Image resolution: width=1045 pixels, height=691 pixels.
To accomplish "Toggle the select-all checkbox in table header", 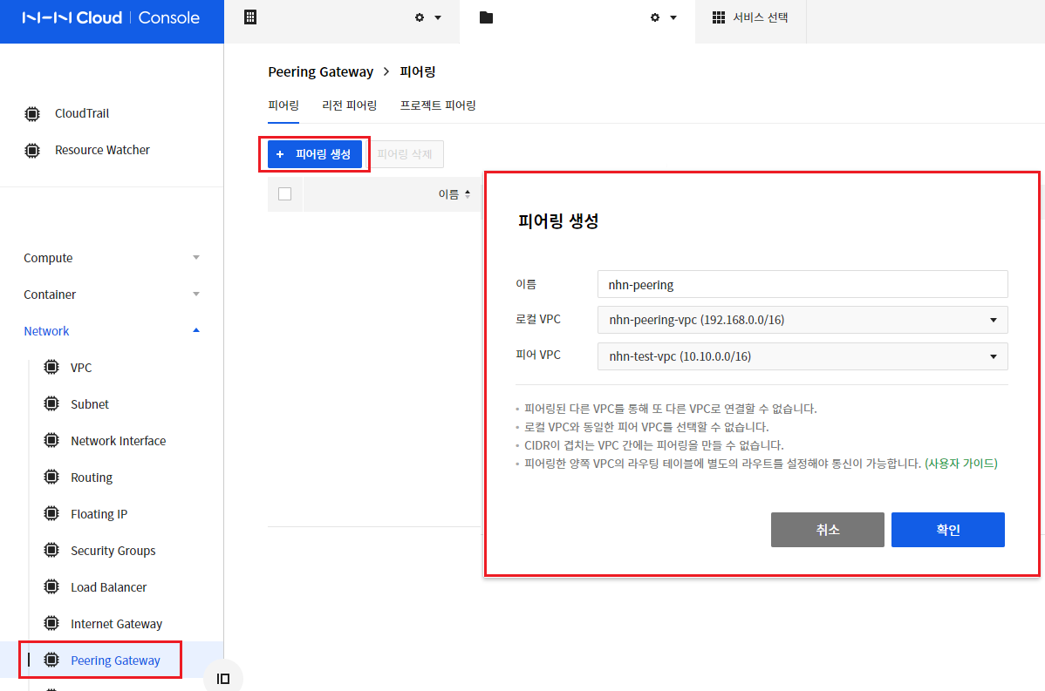I will click(x=284, y=193).
